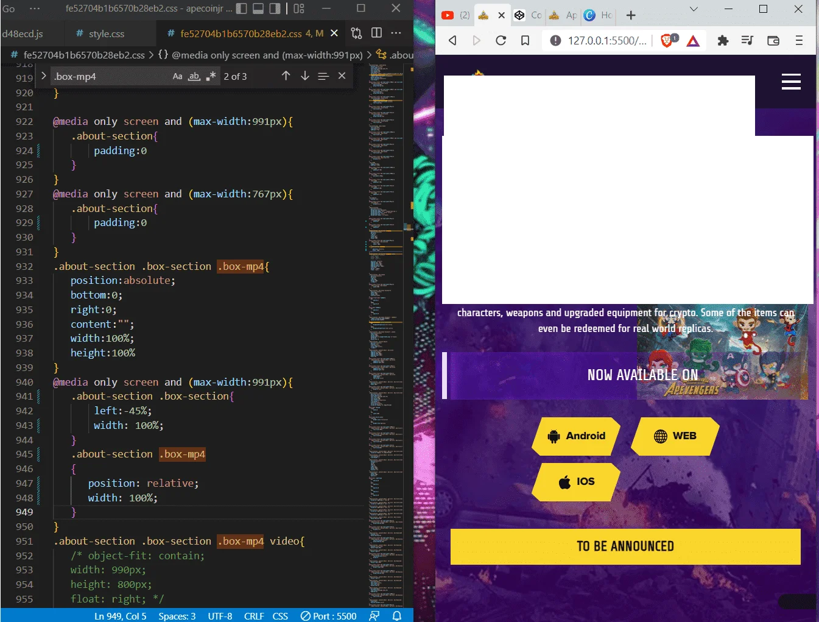Toggle Match Whole Word in the find widget
This screenshot has width=819, height=622.
(x=194, y=76)
